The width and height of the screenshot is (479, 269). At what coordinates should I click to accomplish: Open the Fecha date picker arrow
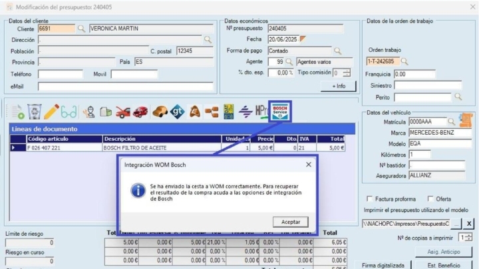(x=303, y=39)
